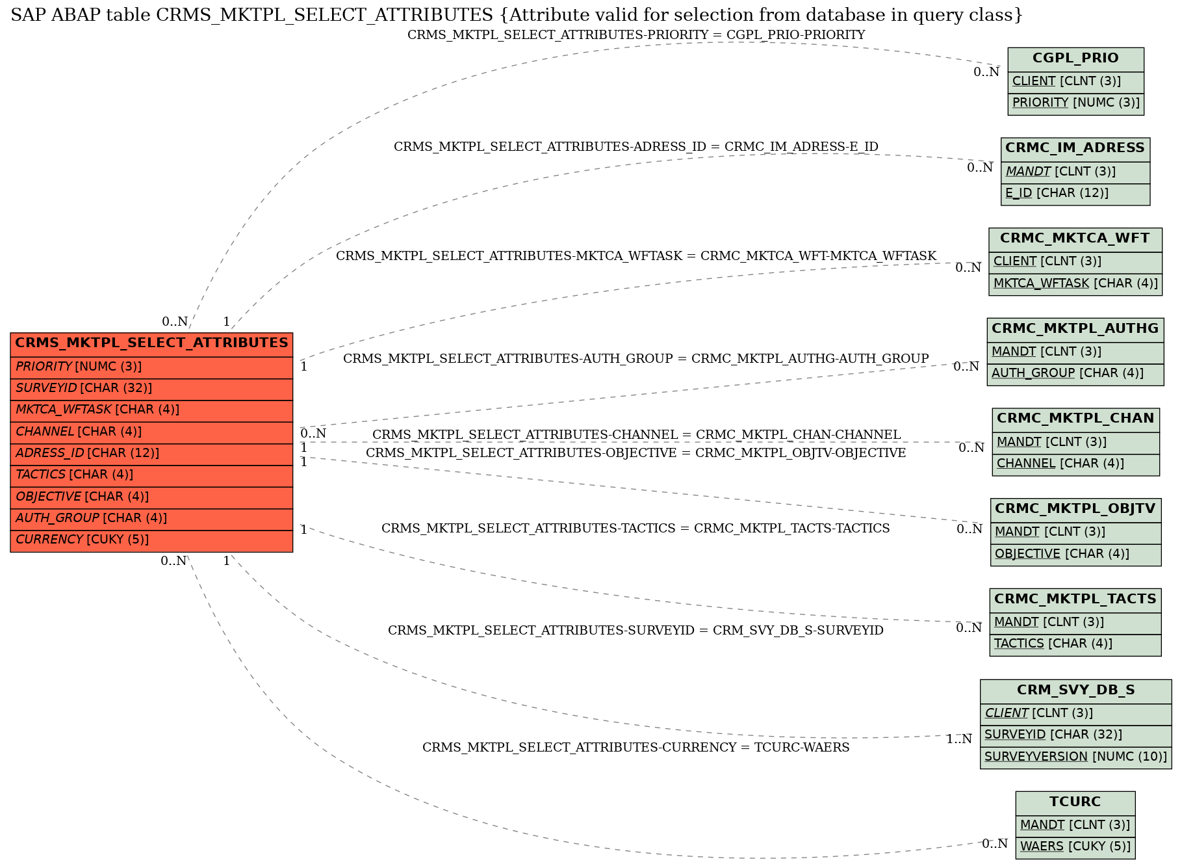The image size is (1182, 866).
Task: Click ADRESS_ID [CHAR (12)] field
Action: (x=151, y=454)
